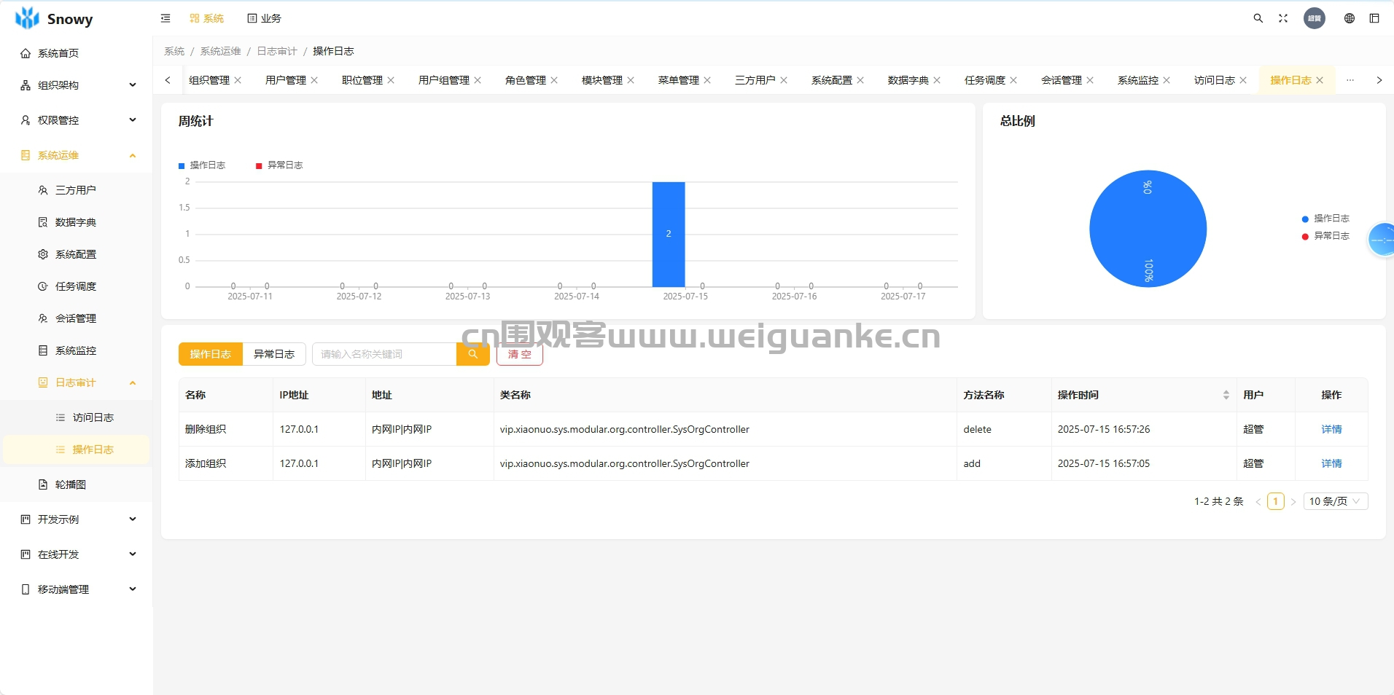The image size is (1394, 695).
Task: Click the floating blue circle widget
Action: click(1382, 240)
